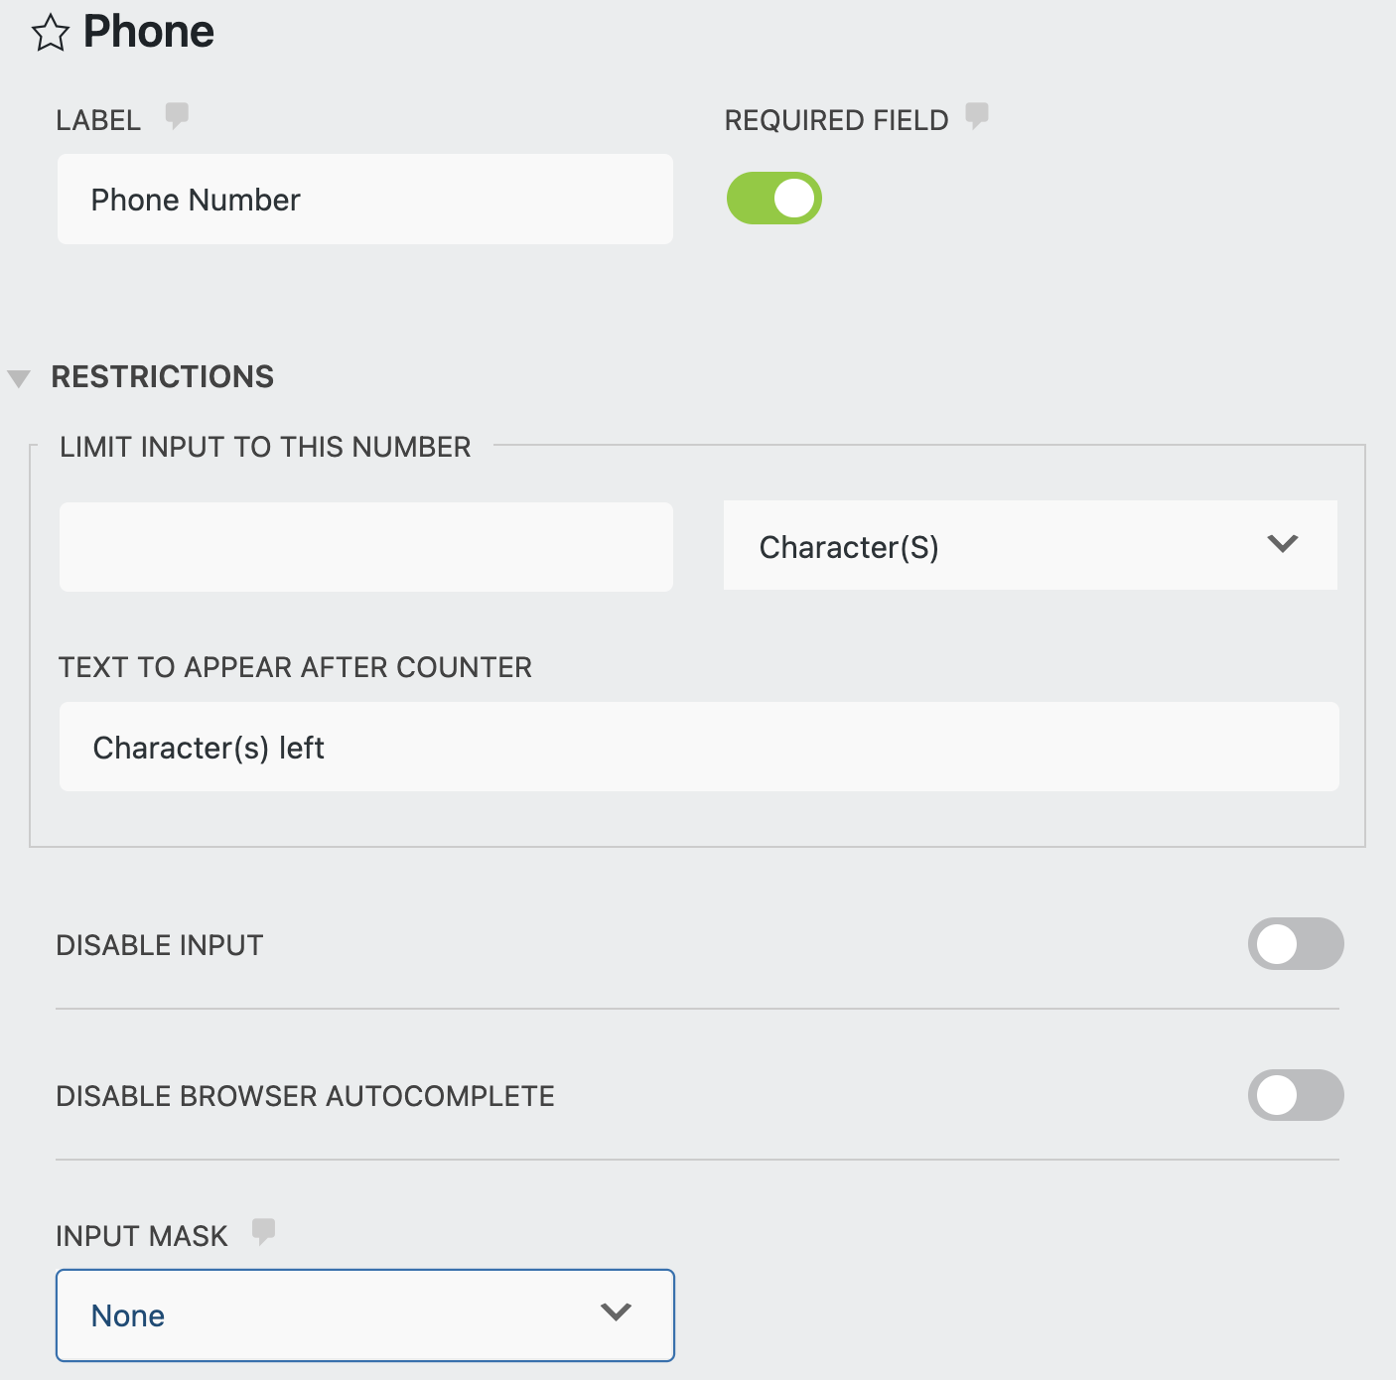1396x1380 pixels.
Task: Click the chevron on the Character(S) selector
Action: click(1284, 544)
